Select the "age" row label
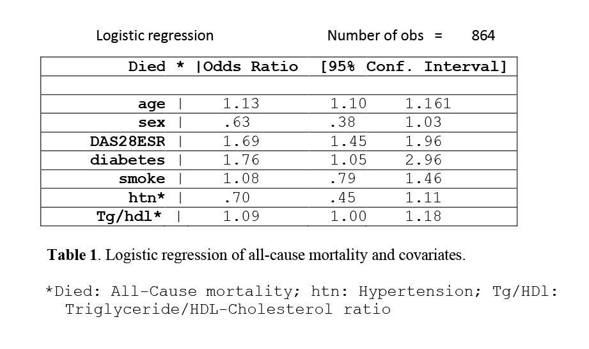 point(152,104)
